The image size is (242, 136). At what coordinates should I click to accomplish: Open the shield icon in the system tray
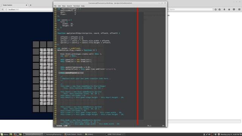pyautogui.click(x=219, y=134)
